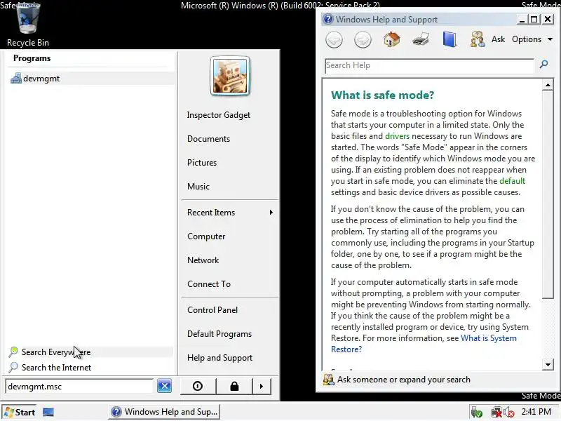Open Computer from Start menu
This screenshot has width=561, height=421.
pos(206,236)
